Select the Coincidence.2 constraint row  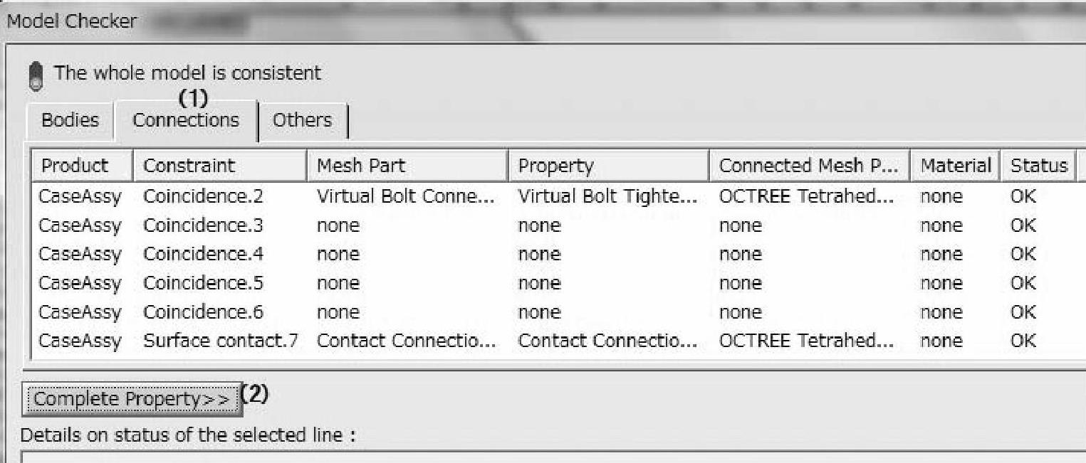click(x=203, y=197)
